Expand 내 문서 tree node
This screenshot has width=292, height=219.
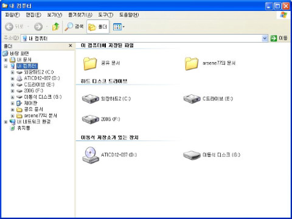(x=5, y=60)
